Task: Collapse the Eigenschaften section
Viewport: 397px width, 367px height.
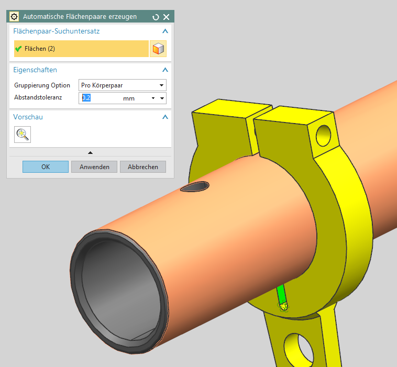Action: pyautogui.click(x=165, y=70)
